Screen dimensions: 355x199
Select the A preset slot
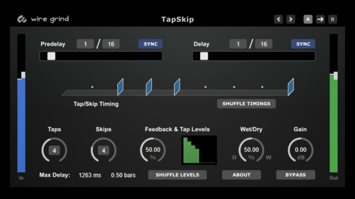click(308, 20)
